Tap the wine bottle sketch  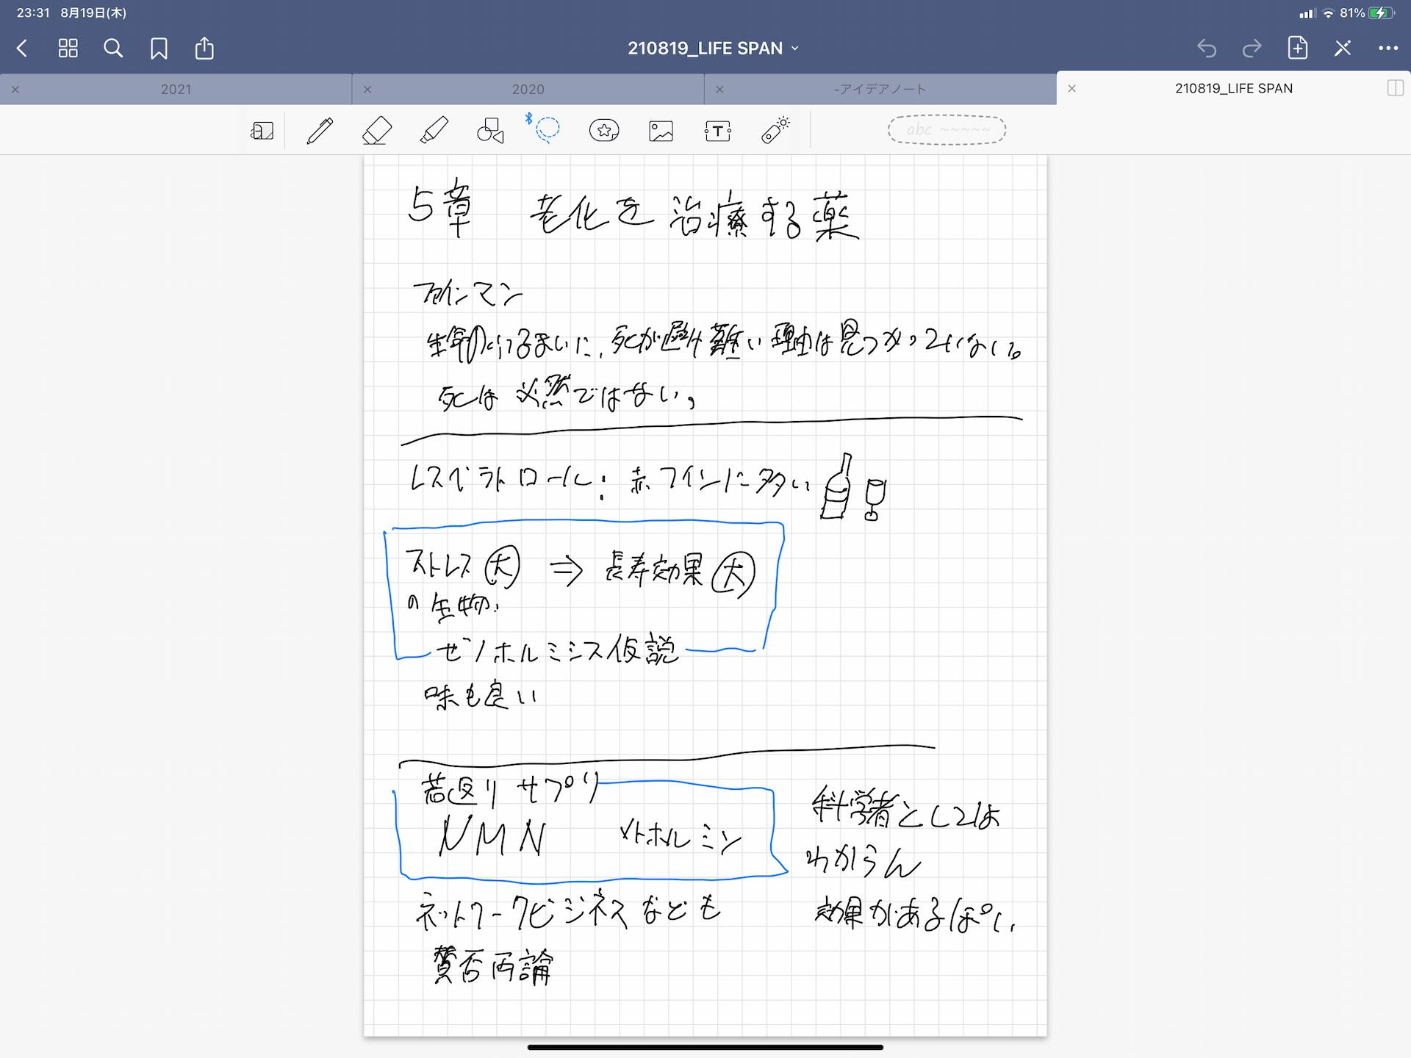pyautogui.click(x=838, y=486)
